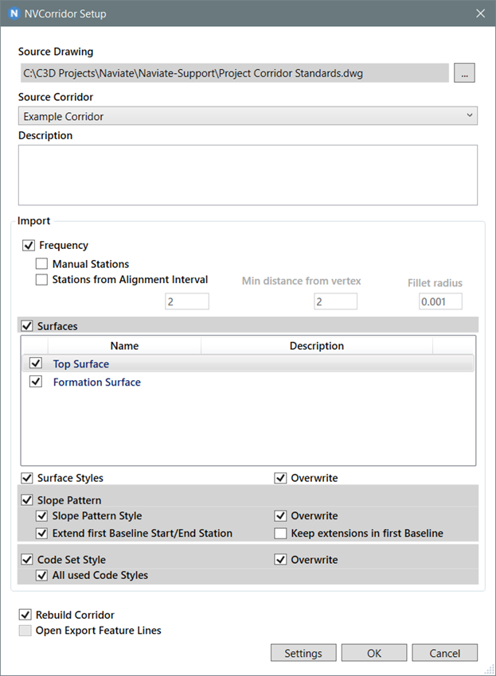Viewport: 496px width, 676px height.
Task: Uncheck the Formation Surface row checkbox
Action: click(36, 382)
